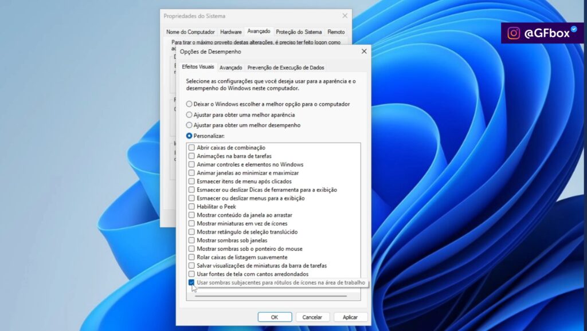Enable 'Usar fontes de tela com cantos arredondados'
Viewport: 587px width, 331px height.
191,274
